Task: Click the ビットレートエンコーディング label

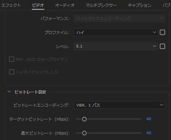Action: pyautogui.click(x=41, y=105)
